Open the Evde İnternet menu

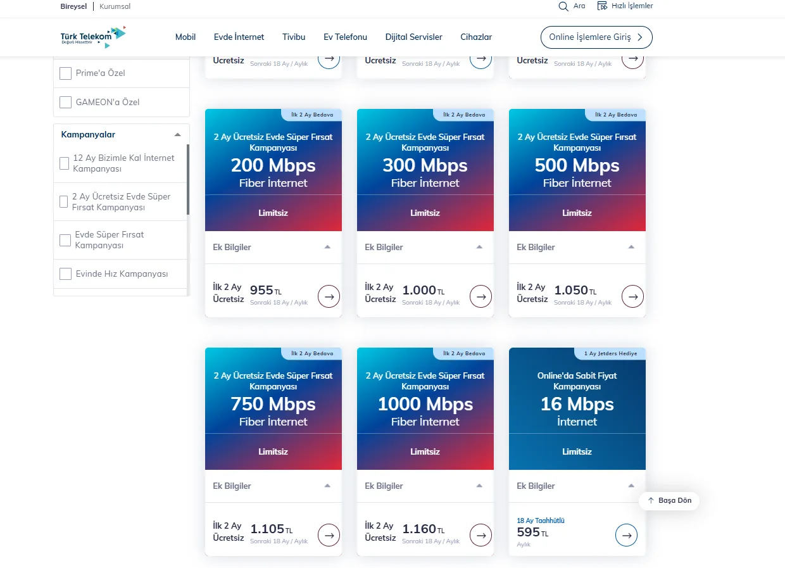coord(239,37)
